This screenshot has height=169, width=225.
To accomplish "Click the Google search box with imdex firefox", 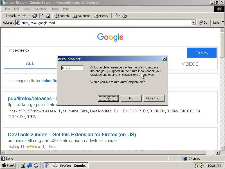I will tap(95, 52).
